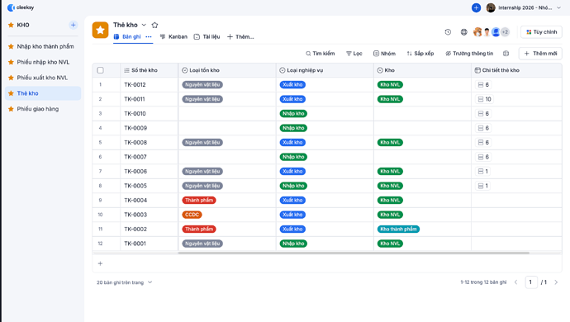Open Phiếu giao hàng in sidebar

click(x=43, y=109)
